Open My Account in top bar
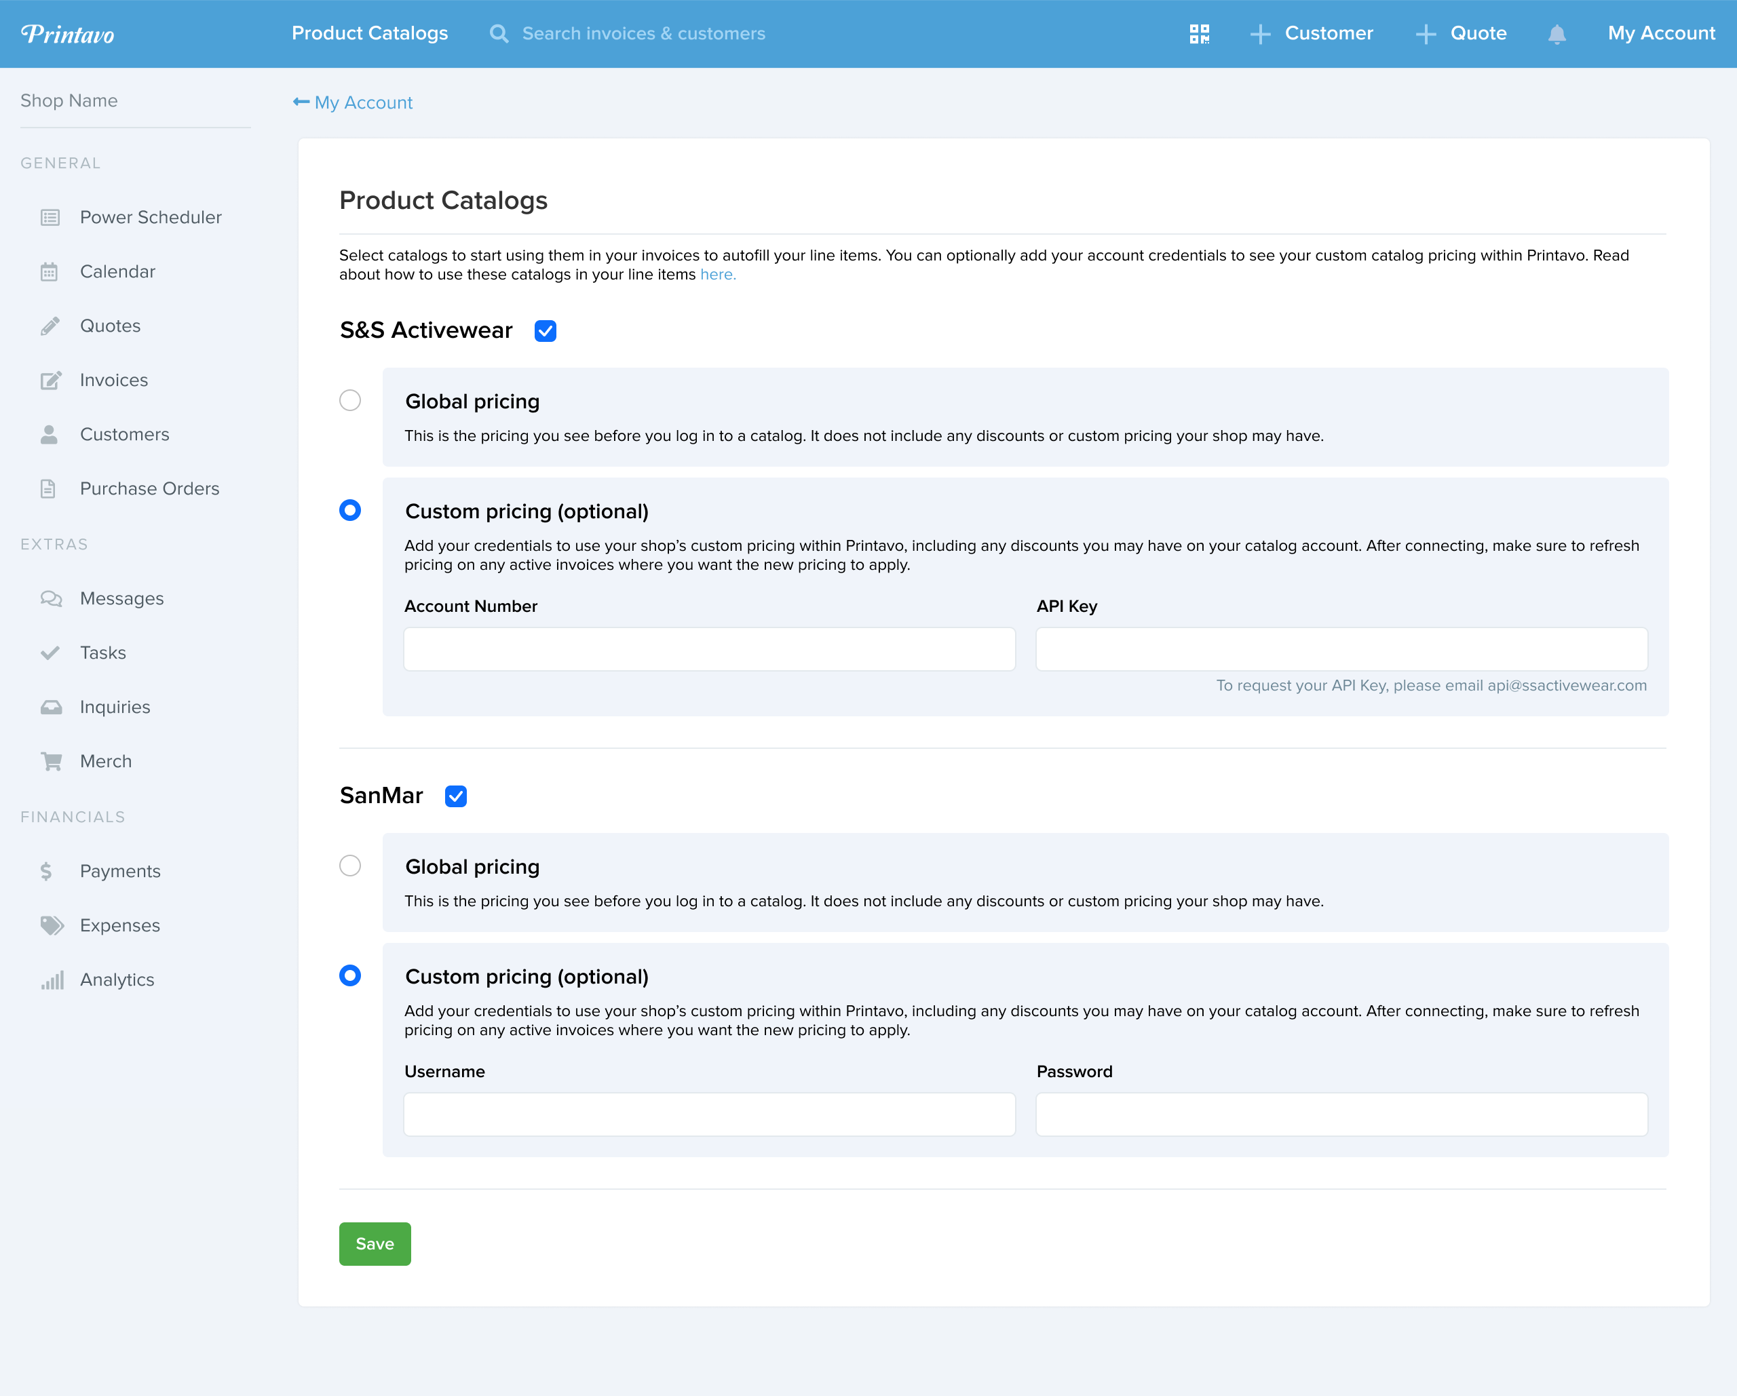This screenshot has height=1396, width=1737. coord(1661,34)
